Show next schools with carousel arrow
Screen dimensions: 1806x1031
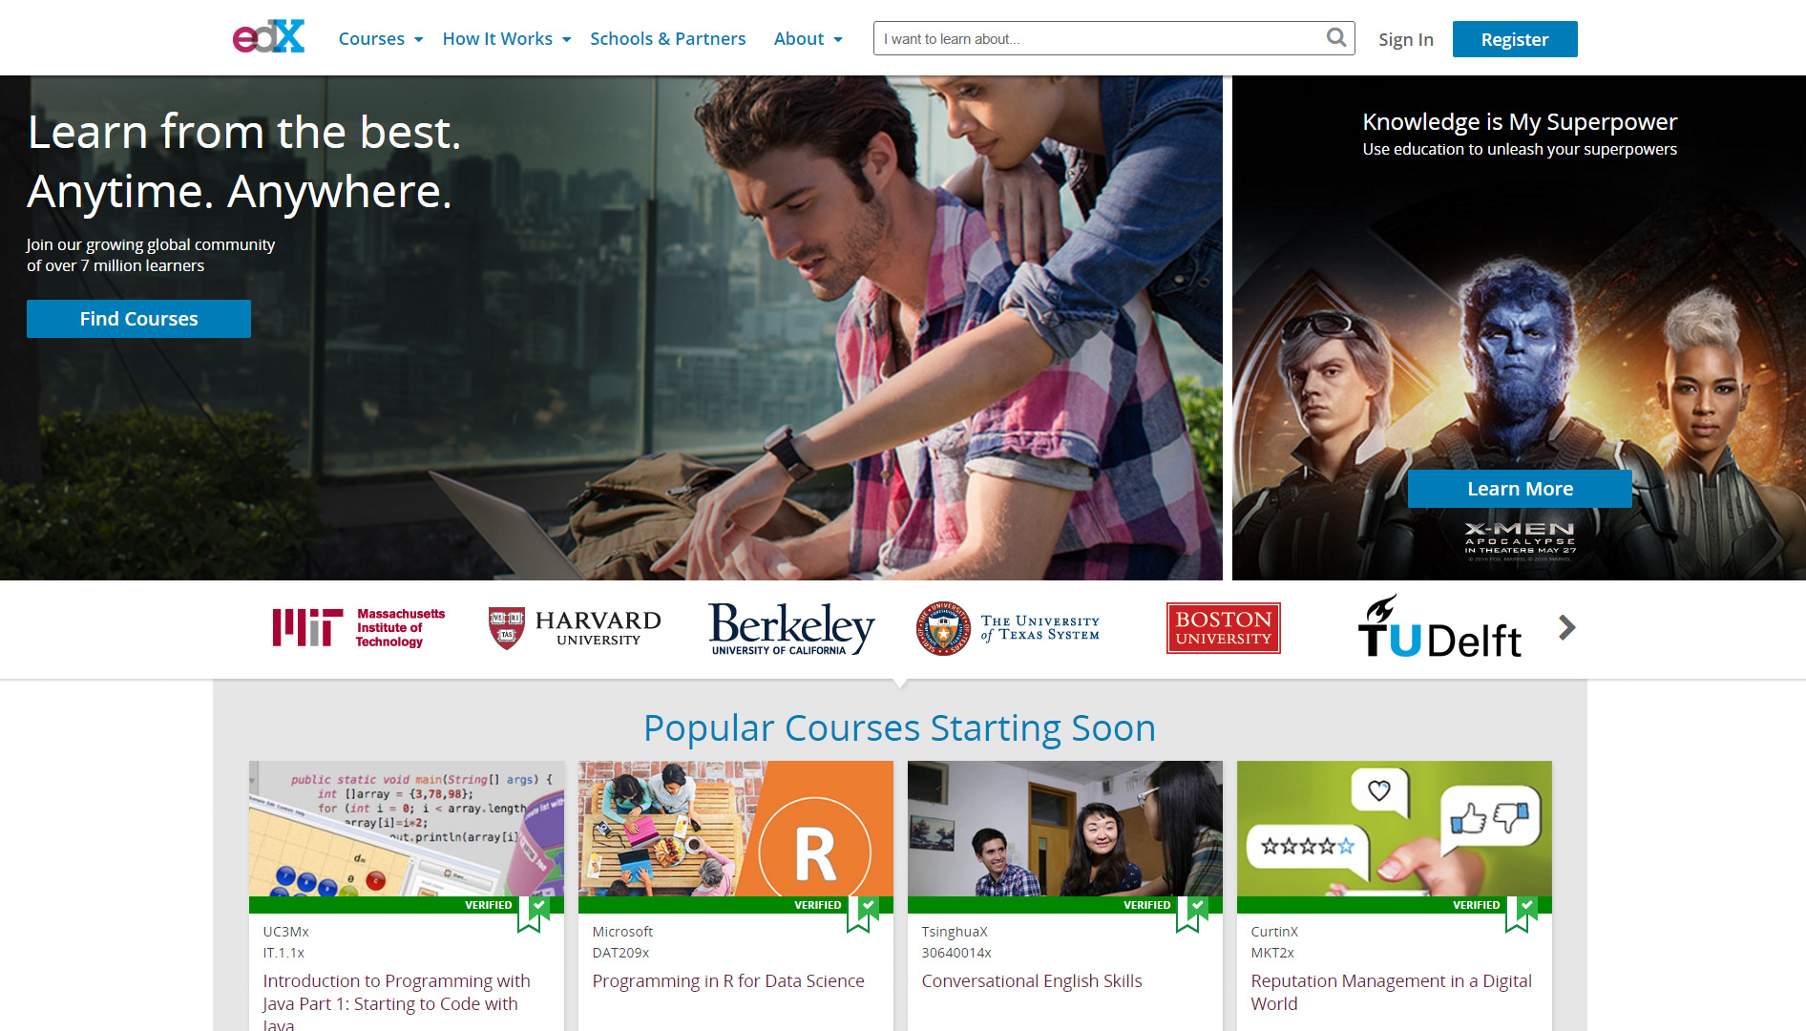(1566, 627)
